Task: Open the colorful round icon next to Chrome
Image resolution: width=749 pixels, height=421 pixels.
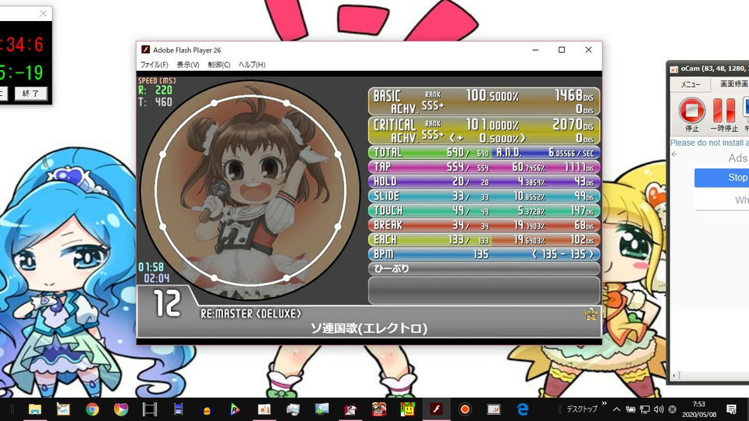Action: pyautogui.click(x=121, y=409)
